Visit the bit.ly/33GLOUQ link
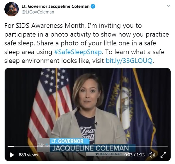Viewport: 175px width, 164px height. point(129,61)
